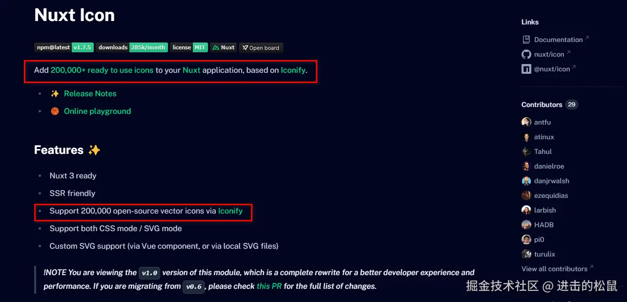Open the Iconify link in intro sentence

tap(293, 70)
